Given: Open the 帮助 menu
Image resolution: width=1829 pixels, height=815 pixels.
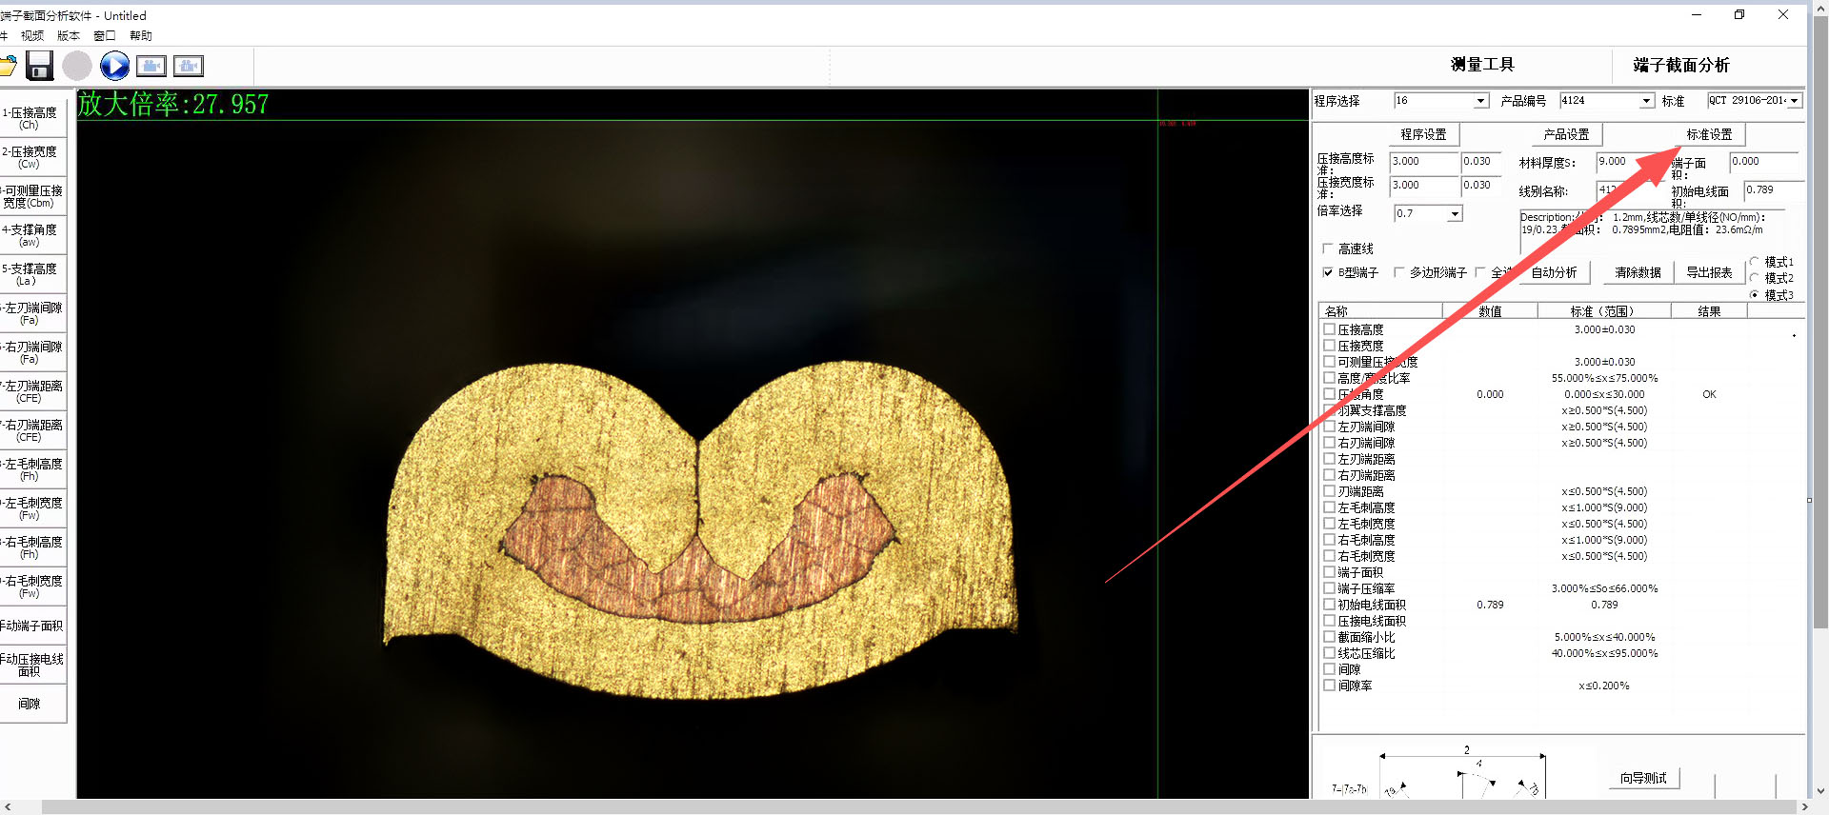Looking at the screenshot, I should click(x=141, y=36).
